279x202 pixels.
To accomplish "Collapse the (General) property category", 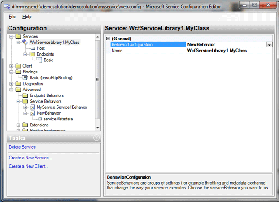I will pyautogui.click(x=108, y=39).
